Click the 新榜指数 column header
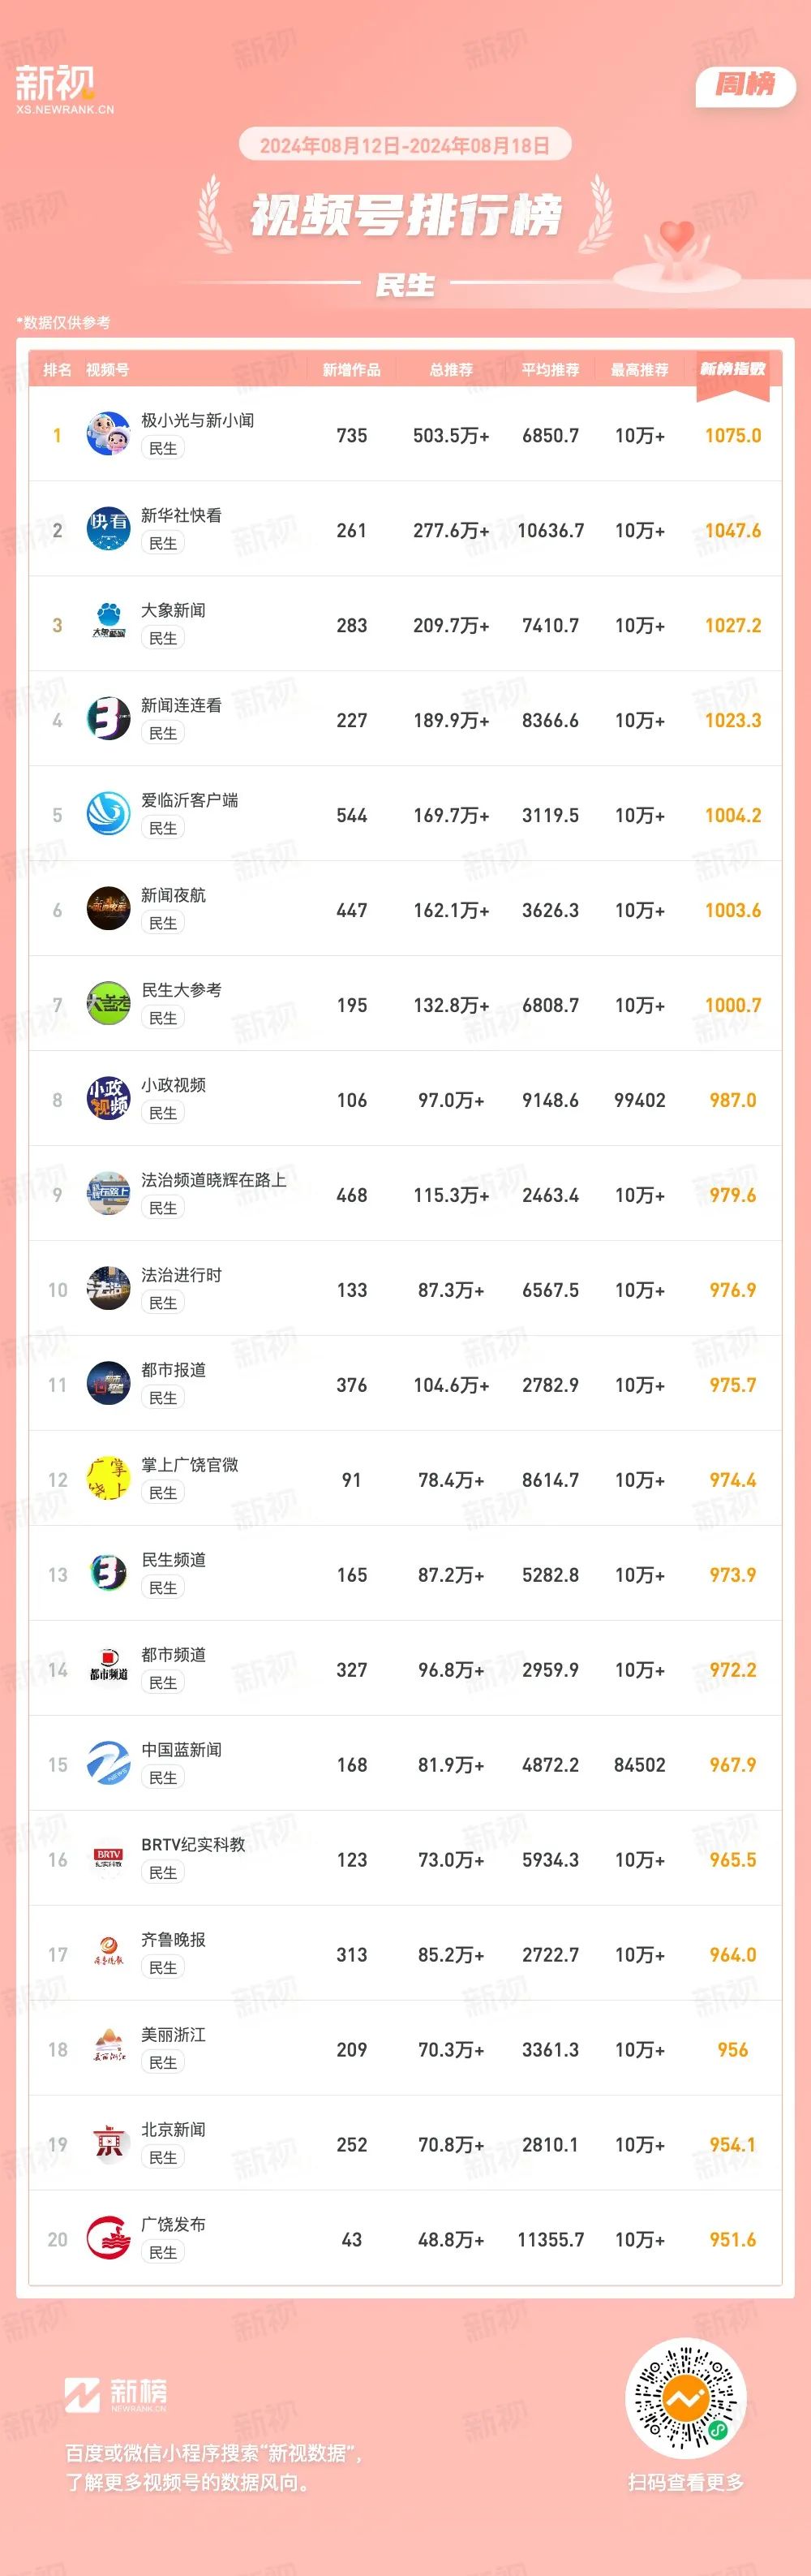 (x=732, y=370)
